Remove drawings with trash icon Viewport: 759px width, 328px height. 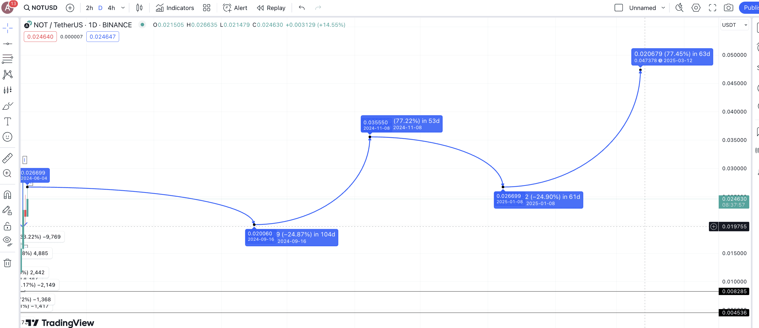7,263
